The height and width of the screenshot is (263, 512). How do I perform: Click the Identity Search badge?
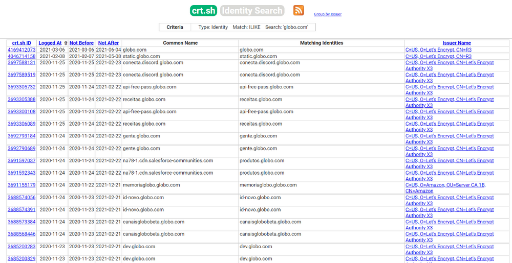coord(252,11)
